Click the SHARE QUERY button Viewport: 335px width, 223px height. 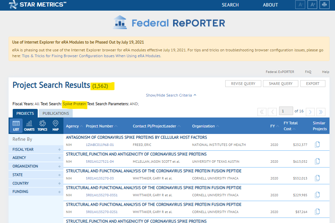click(280, 84)
